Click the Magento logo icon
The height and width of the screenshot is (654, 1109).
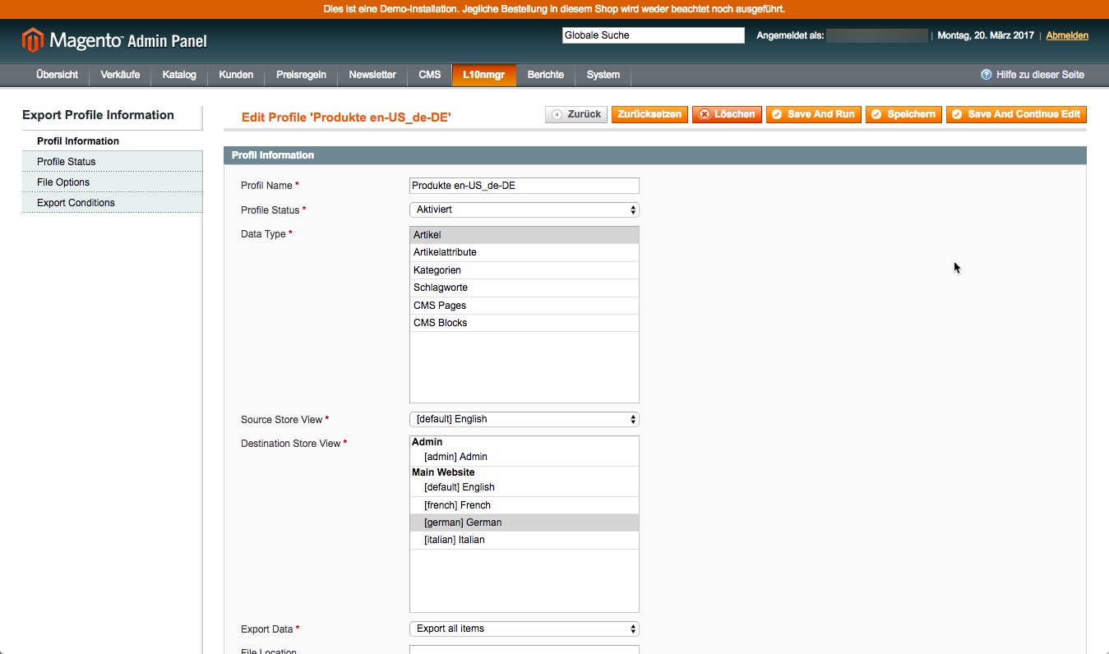point(32,39)
